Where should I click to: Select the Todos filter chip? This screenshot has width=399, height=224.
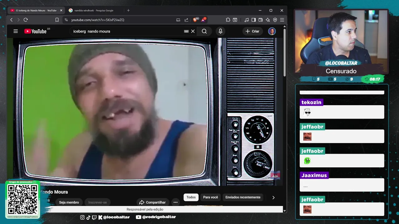(191, 197)
